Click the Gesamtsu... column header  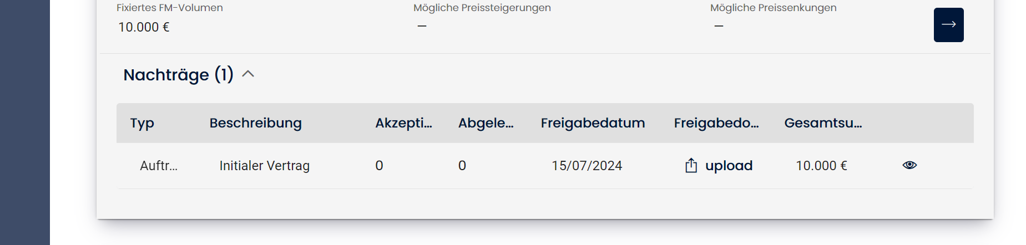(x=823, y=123)
